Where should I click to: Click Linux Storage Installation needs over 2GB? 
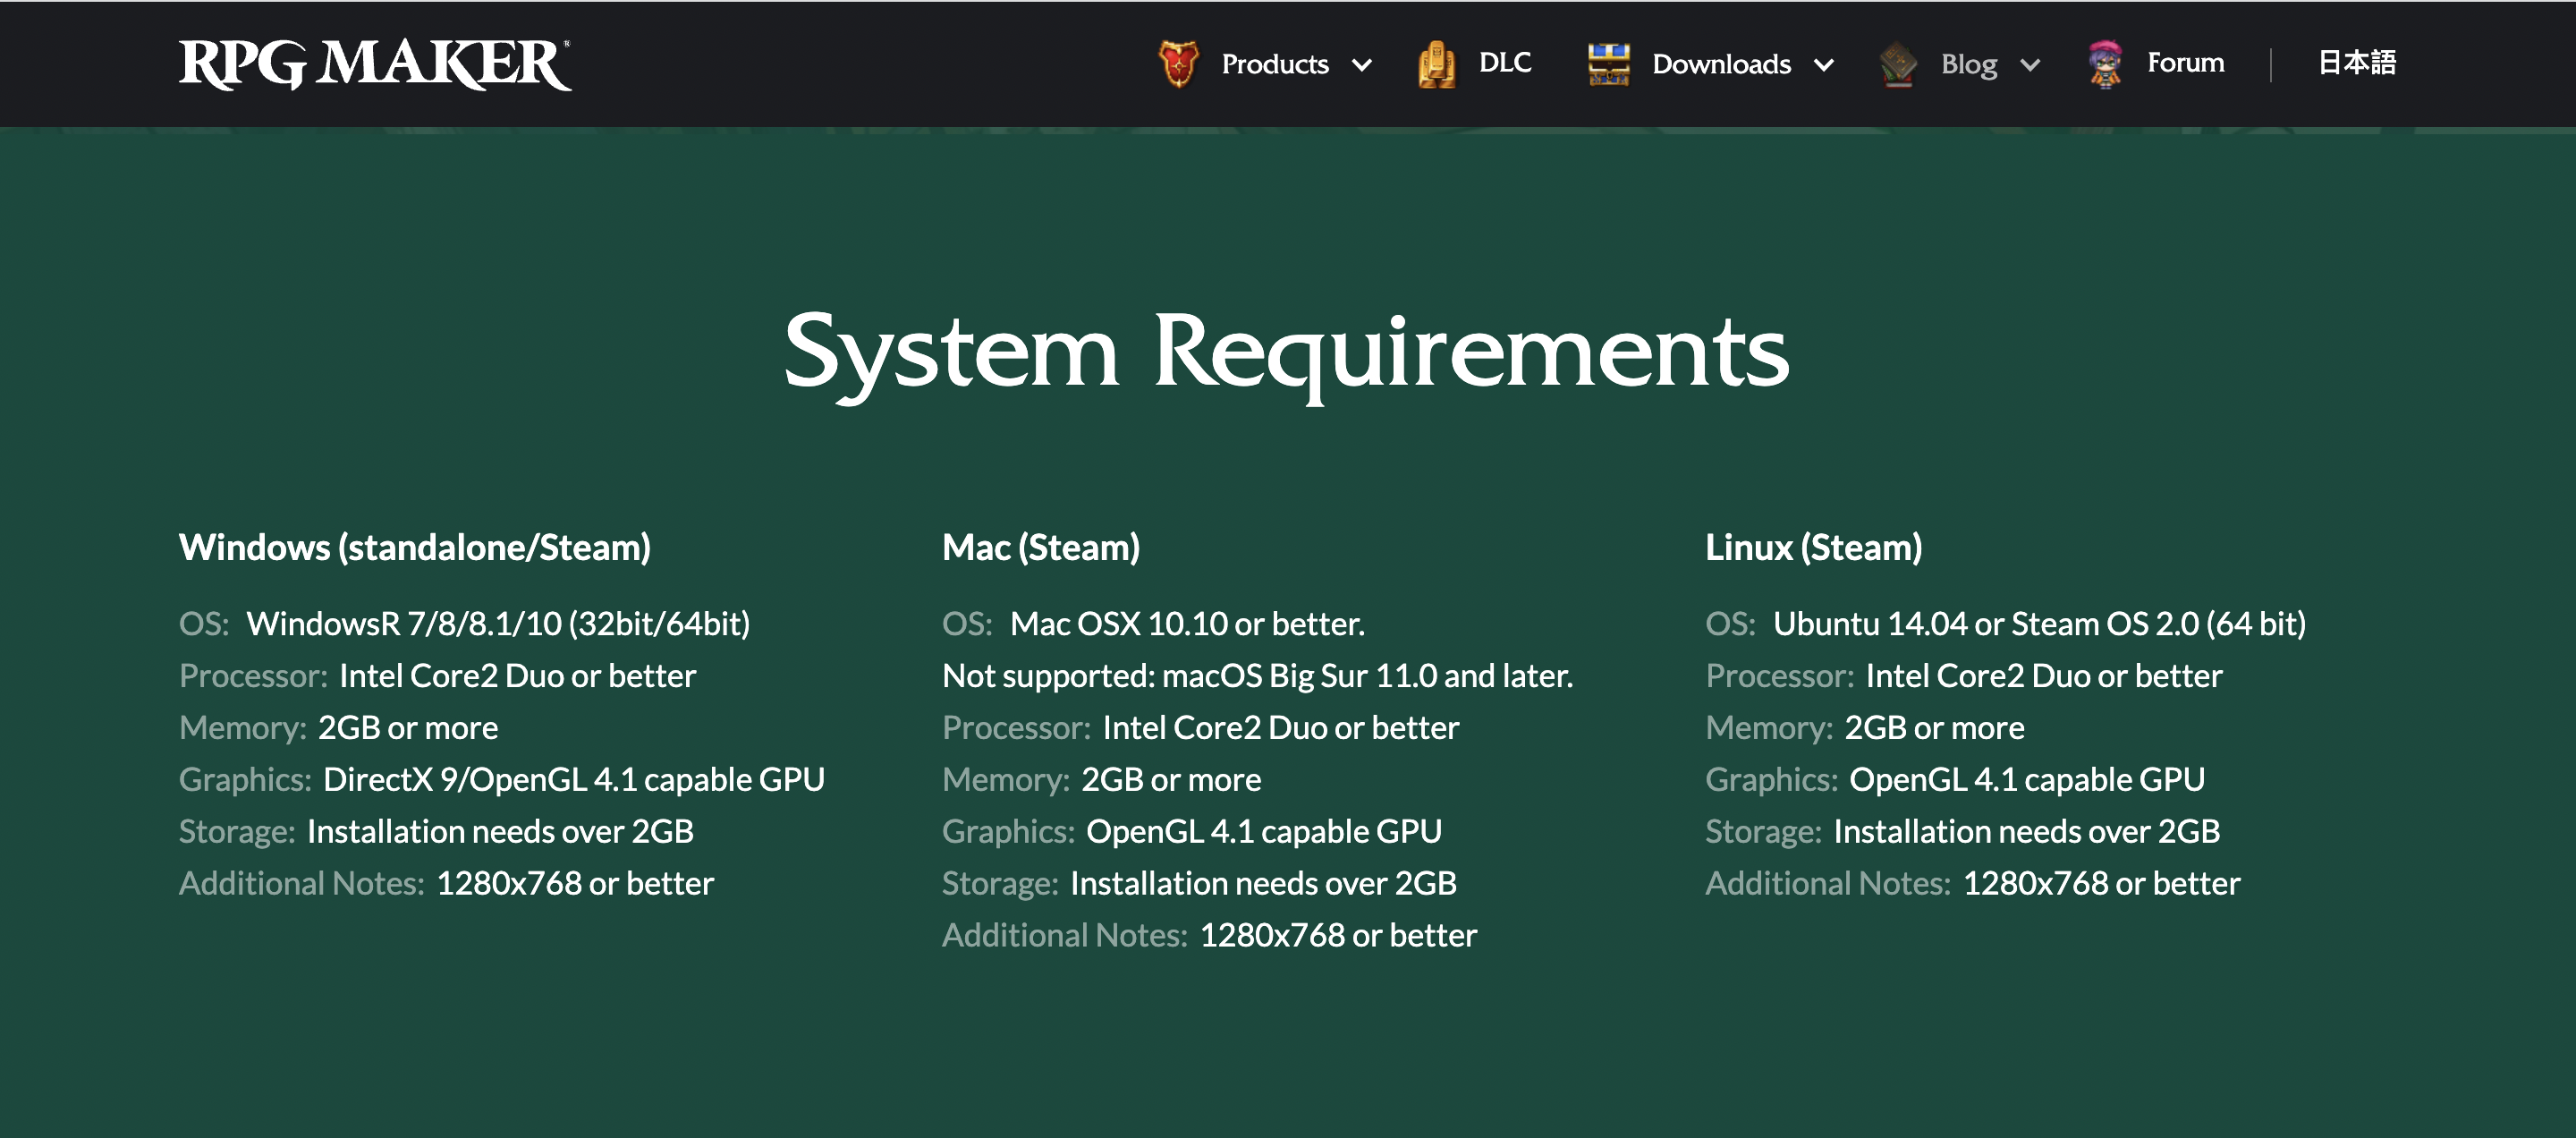[1963, 832]
